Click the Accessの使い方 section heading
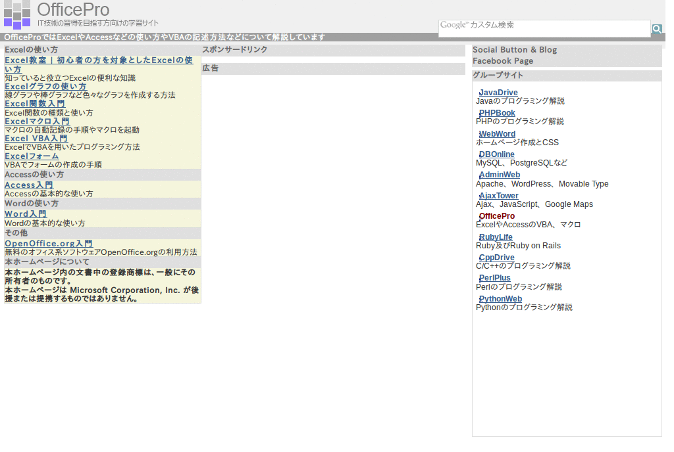674x452 pixels. pos(34,175)
